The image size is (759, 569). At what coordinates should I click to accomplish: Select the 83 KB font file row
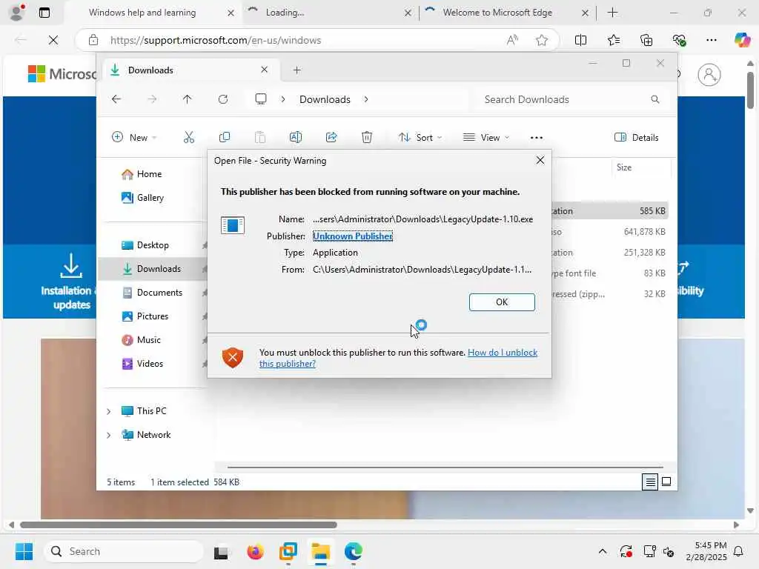[609, 273]
